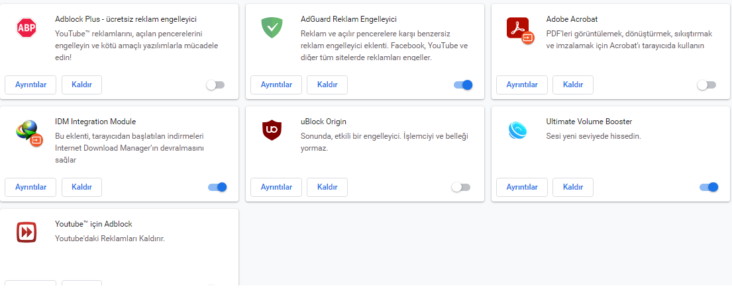The width and height of the screenshot is (732, 296).
Task: Click the Adblock Plus ABP icon
Action: (x=26, y=28)
